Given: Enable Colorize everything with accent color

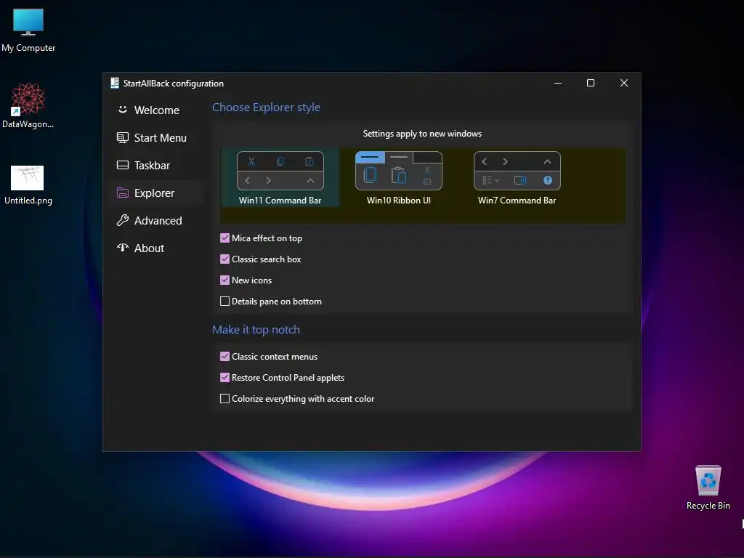Looking at the screenshot, I should tap(225, 399).
